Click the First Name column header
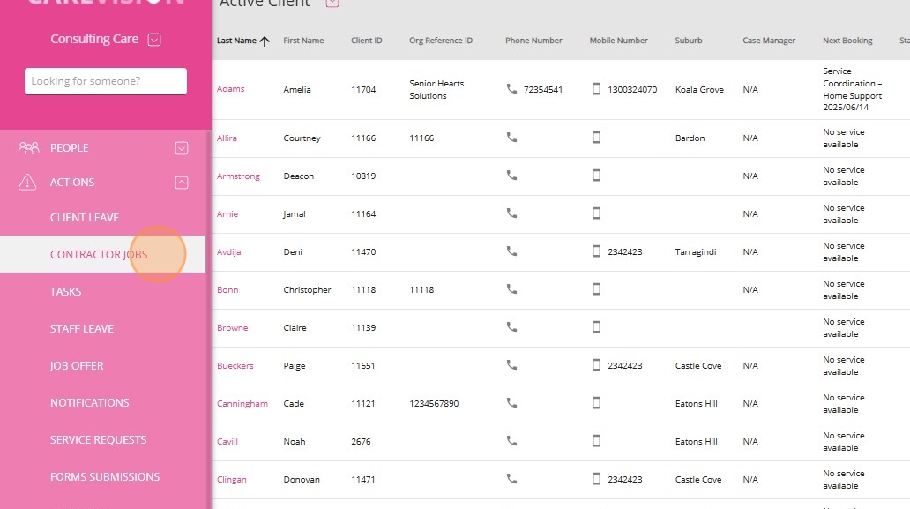 (x=303, y=41)
